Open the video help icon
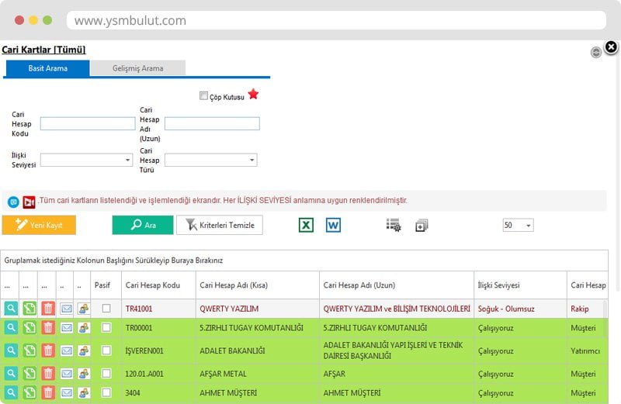This screenshot has width=621, height=404. tap(29, 202)
